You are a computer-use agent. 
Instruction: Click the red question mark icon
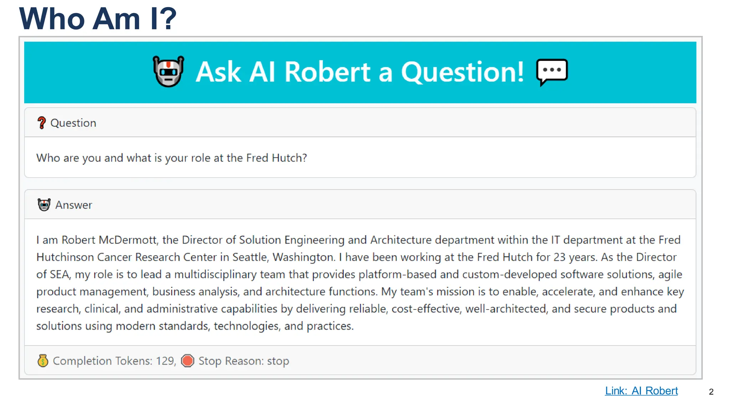click(41, 123)
